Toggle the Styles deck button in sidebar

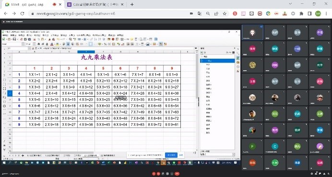(238, 58)
